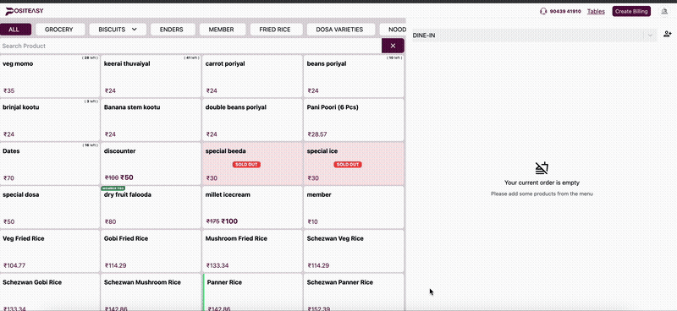This screenshot has width=677, height=311.
Task: Add brinjal kootu to the order
Action: (x=50, y=119)
